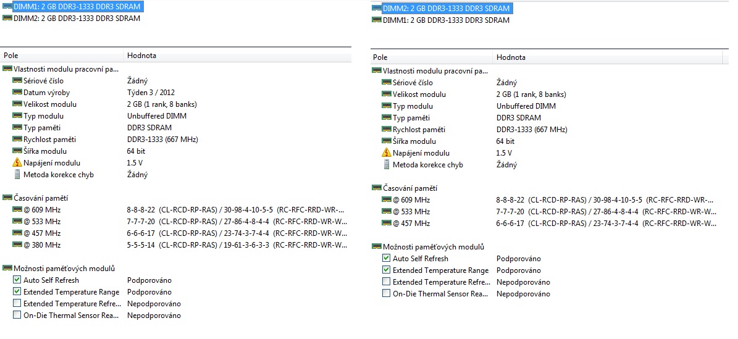Select the @ 380 MHz row label
Viewport: 738px width, 339px height.
click(42, 245)
